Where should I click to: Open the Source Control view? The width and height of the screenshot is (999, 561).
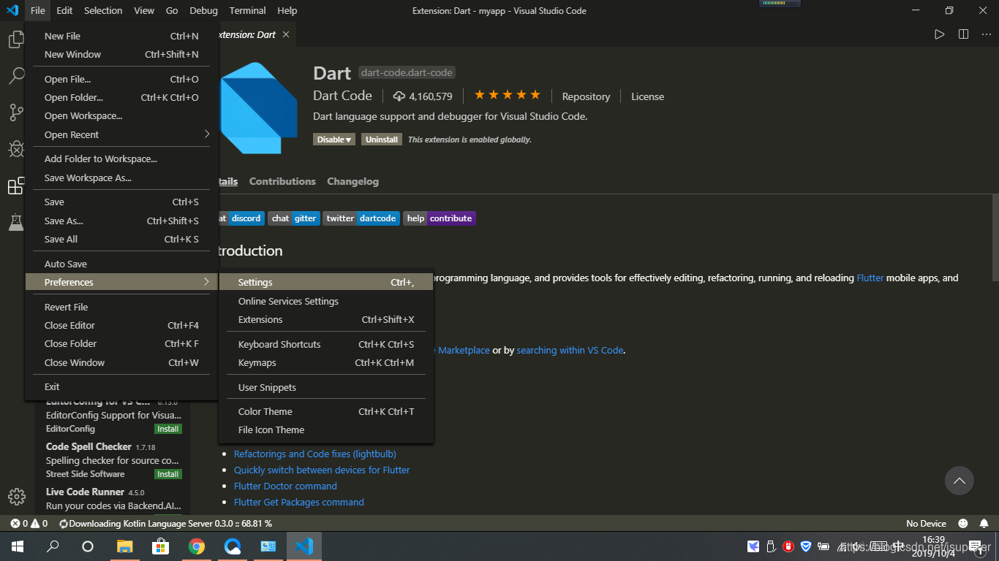[16, 112]
